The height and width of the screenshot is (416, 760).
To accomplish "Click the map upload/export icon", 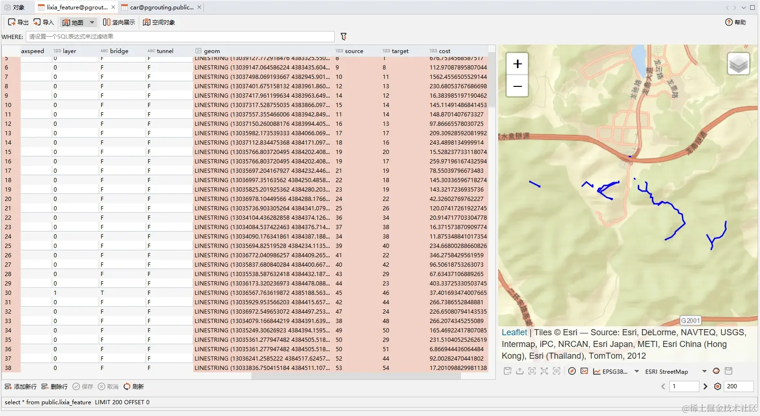I will point(520,371).
